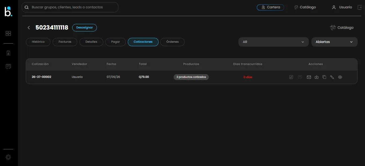365x166 pixels.
Task: Open settings gear in sidebar
Action: click(8, 157)
